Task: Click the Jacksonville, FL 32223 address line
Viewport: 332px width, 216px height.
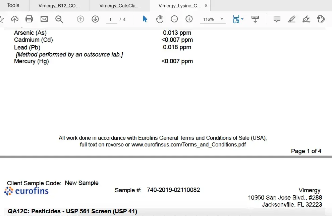Action: (x=292, y=204)
